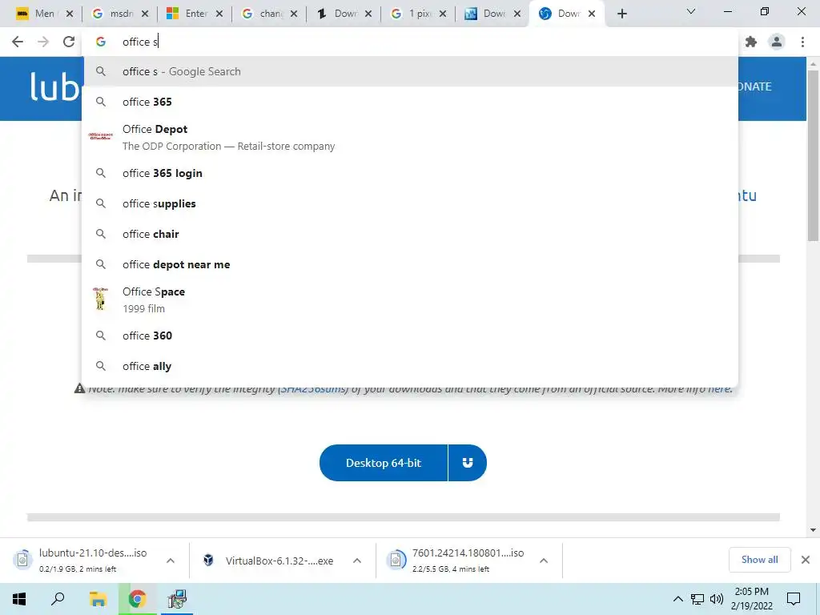Viewport: 820px width, 615px height.
Task: Choose the 'office 365' suggestion
Action: 410,102
